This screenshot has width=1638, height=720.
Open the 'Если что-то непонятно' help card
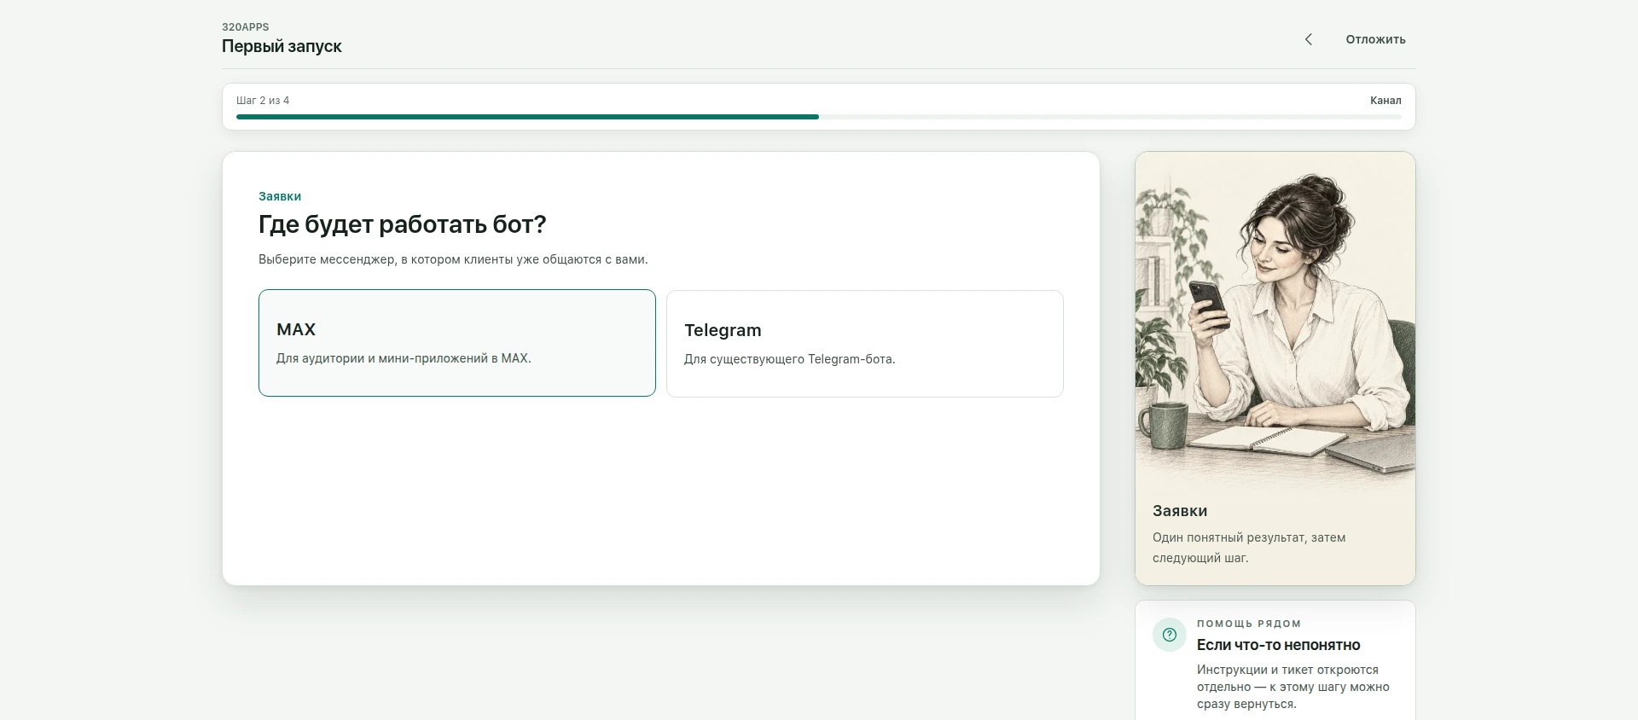click(x=1275, y=661)
